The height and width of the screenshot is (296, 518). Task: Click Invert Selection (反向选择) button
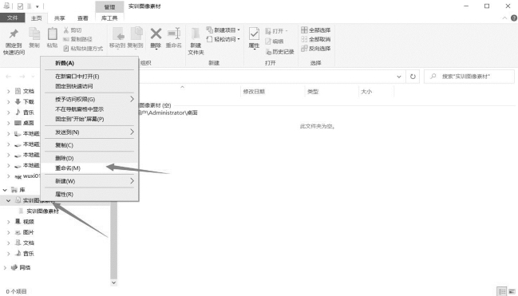pos(316,49)
